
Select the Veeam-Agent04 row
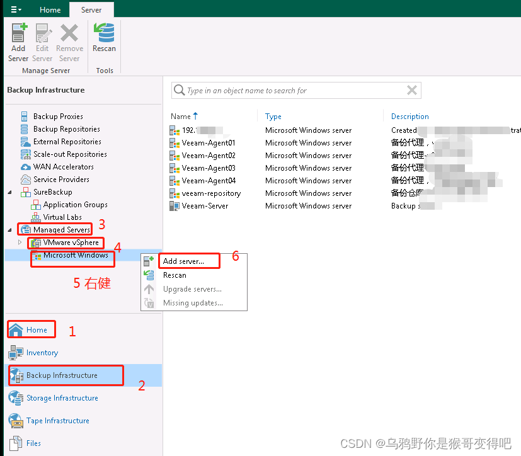click(345, 181)
